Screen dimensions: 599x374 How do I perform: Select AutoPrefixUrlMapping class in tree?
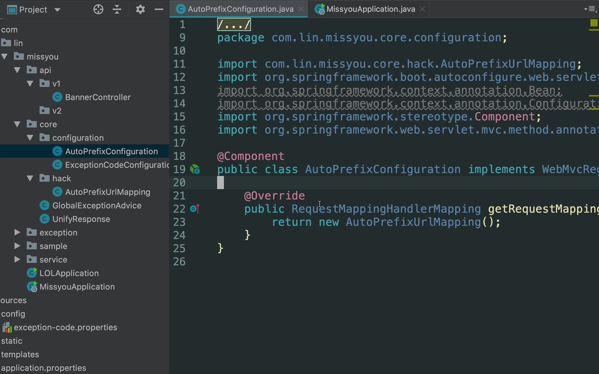(x=108, y=192)
